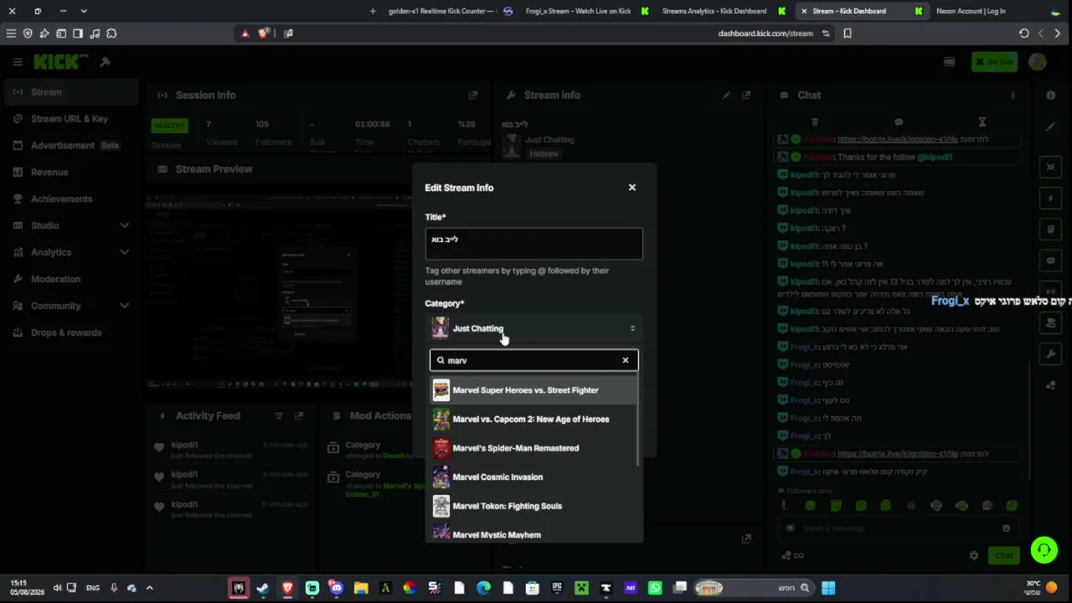
Task: Click the info icon in right toolbar
Action: 1051,95
